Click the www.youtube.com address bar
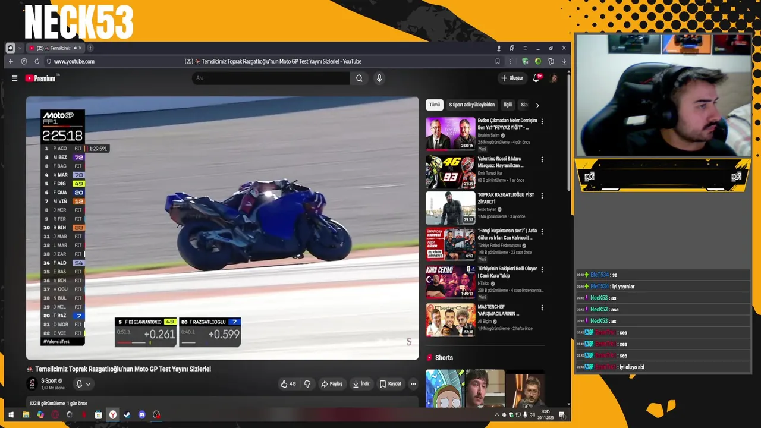Image resolution: width=761 pixels, height=428 pixels. point(74,61)
